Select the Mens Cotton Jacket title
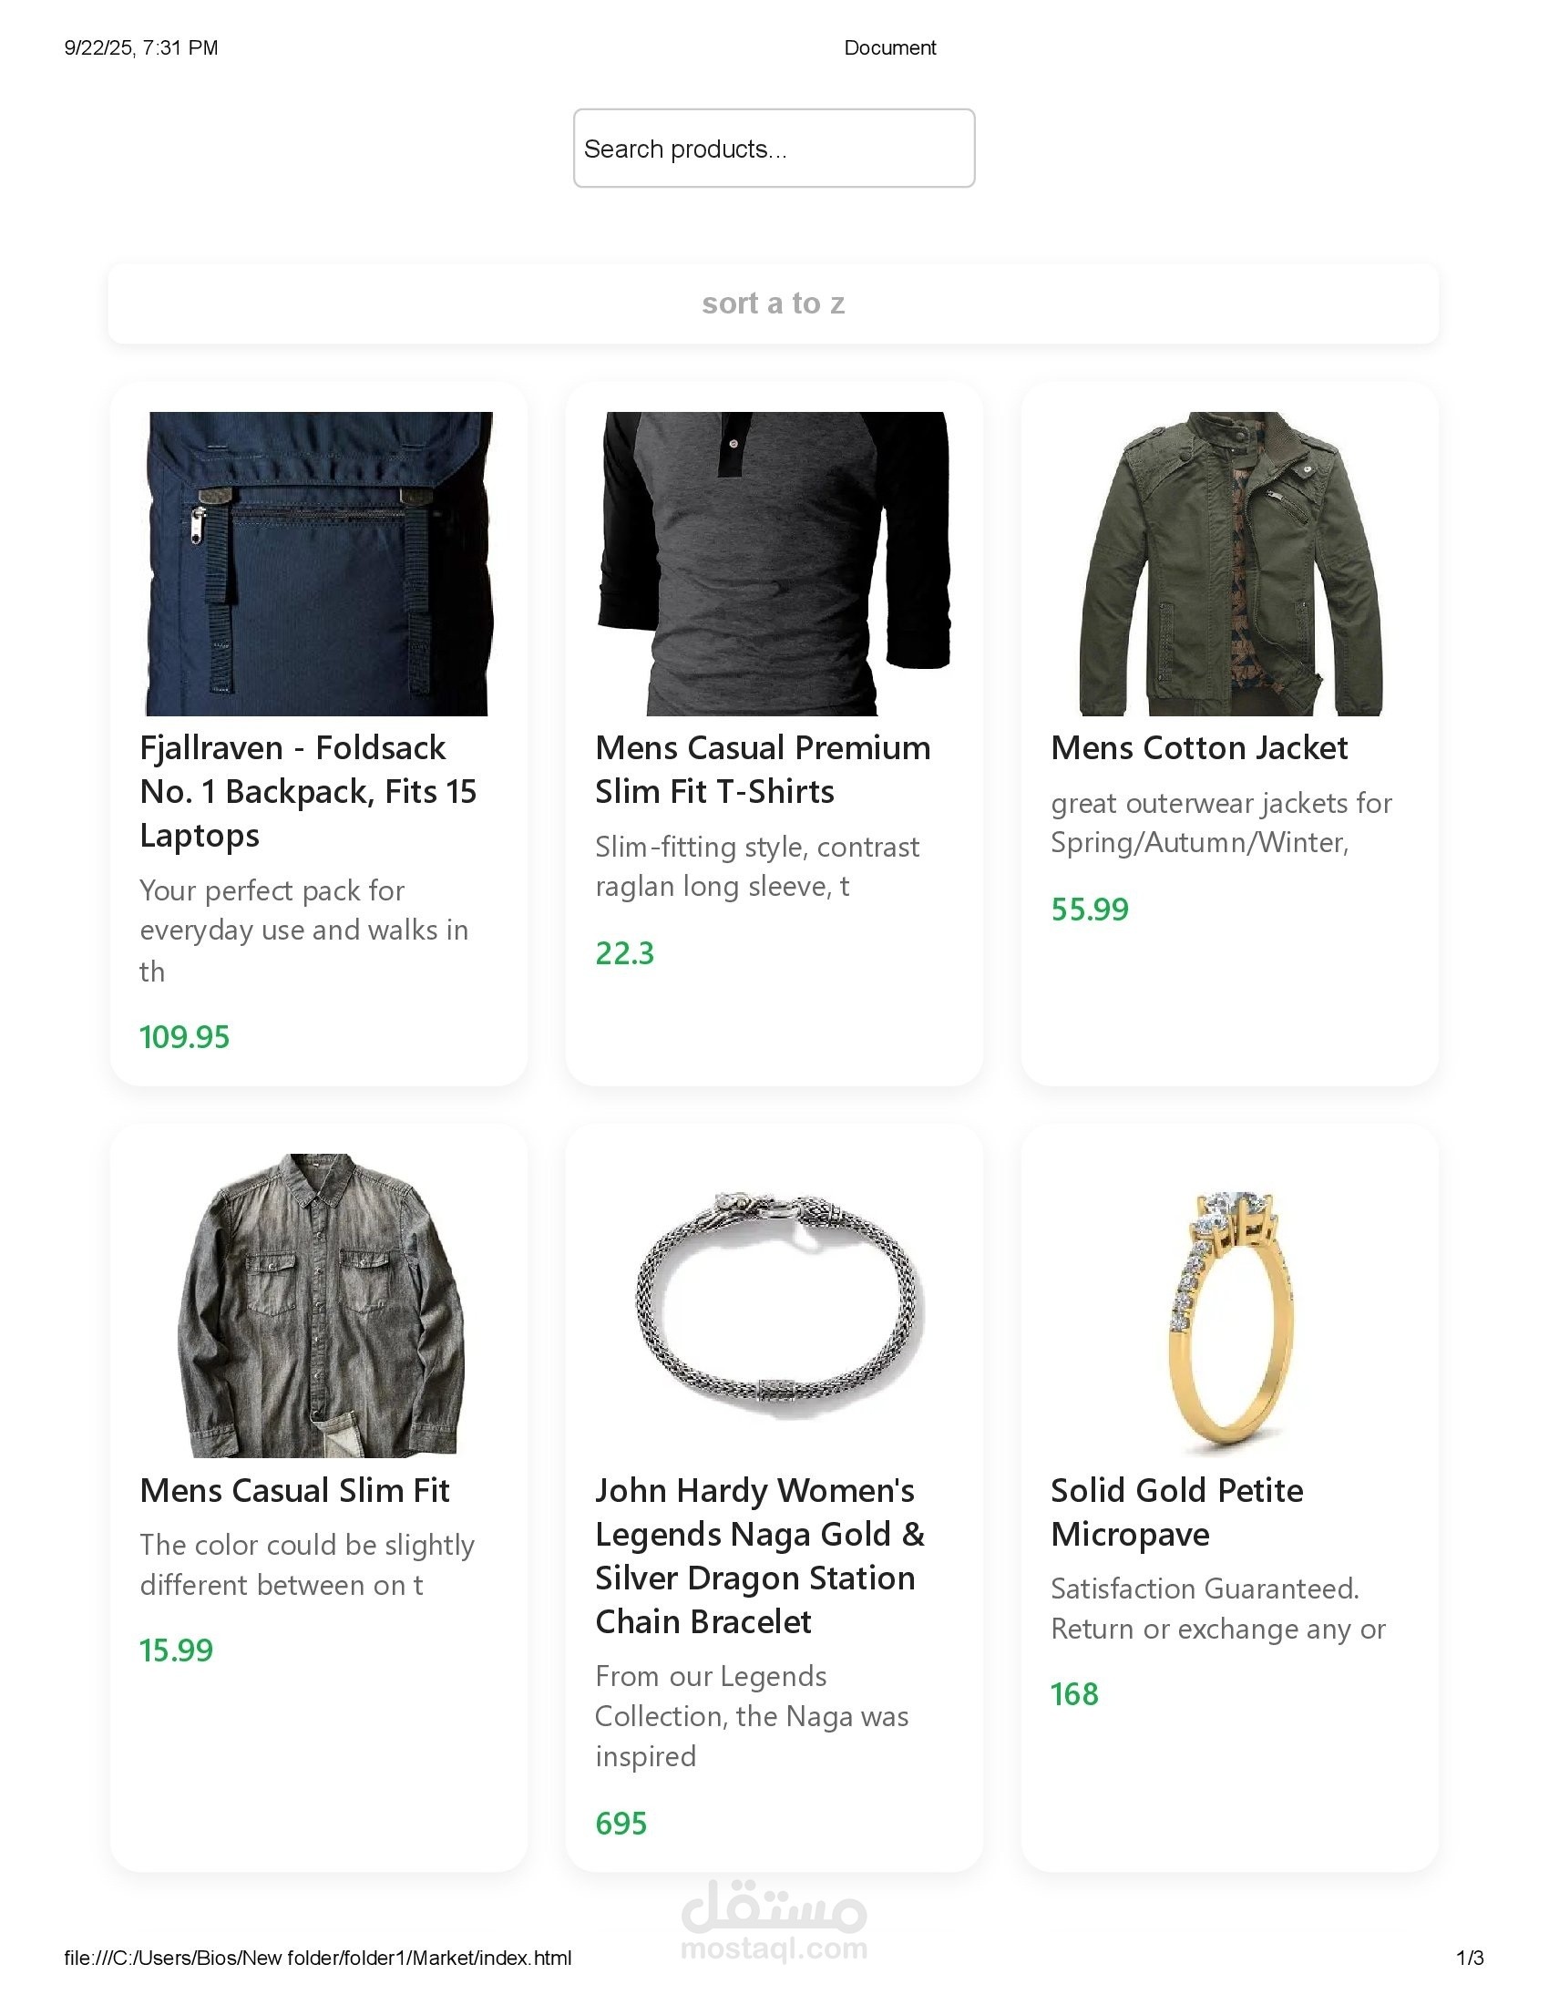Screen dimensions: 1549x2005 point(1199,748)
